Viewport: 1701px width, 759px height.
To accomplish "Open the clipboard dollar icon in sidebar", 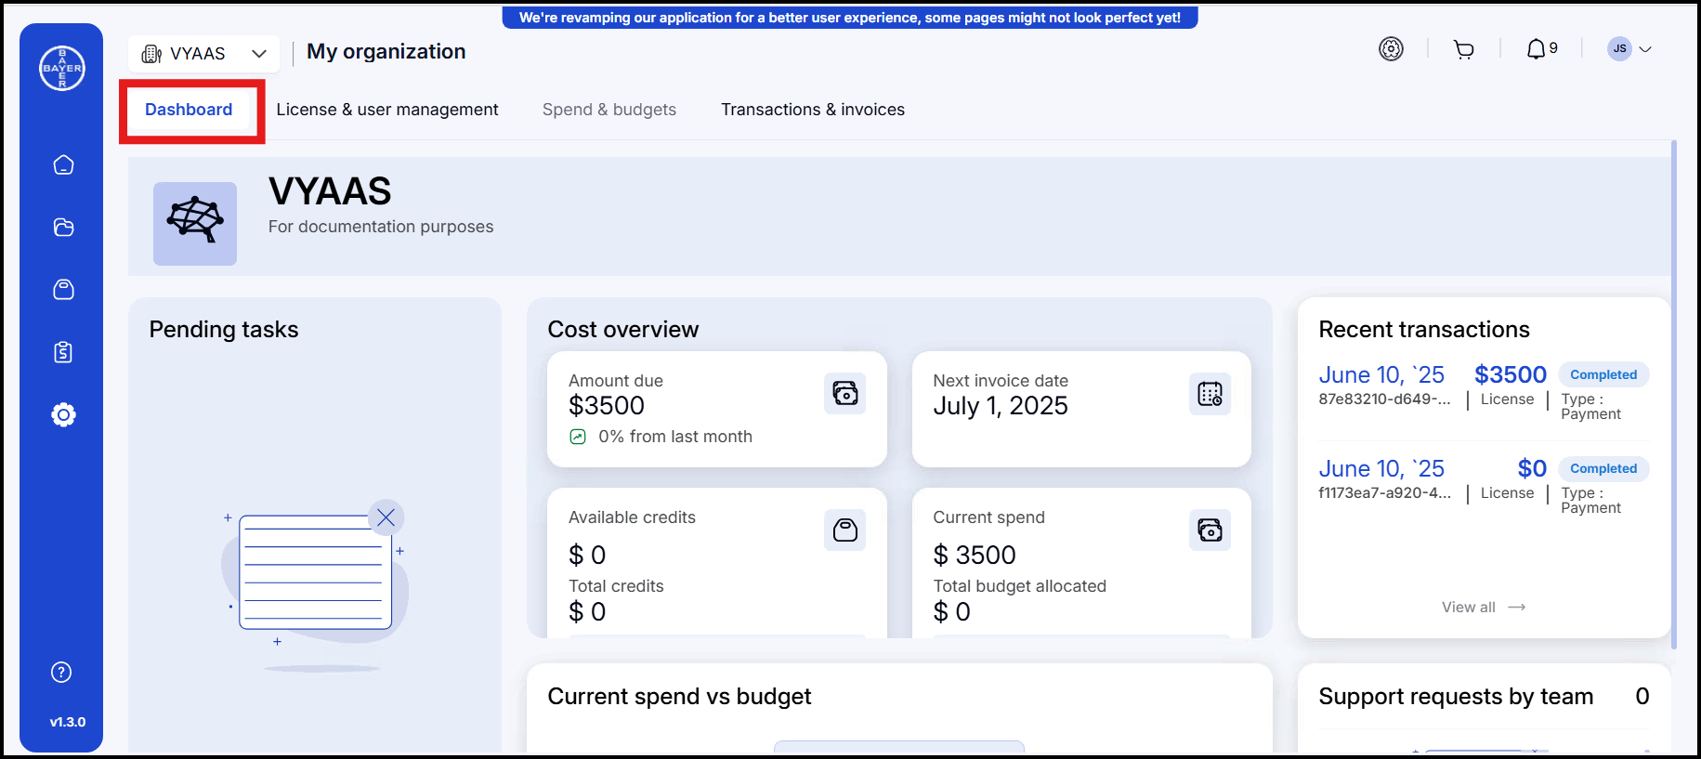I will click(63, 352).
